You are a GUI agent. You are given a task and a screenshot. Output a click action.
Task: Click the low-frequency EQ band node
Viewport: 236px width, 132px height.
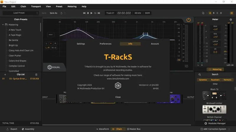[78, 29]
